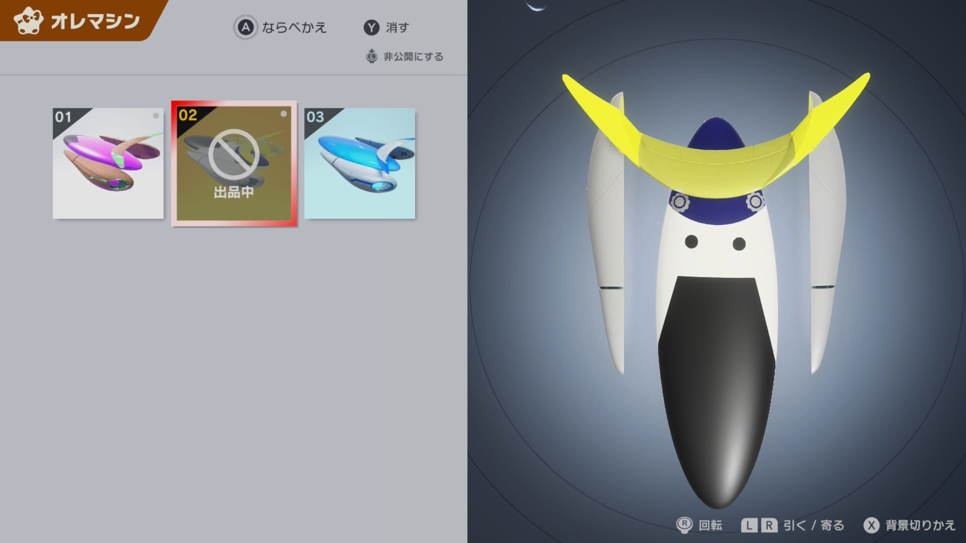Click the Y button icon for 消す

(x=371, y=28)
